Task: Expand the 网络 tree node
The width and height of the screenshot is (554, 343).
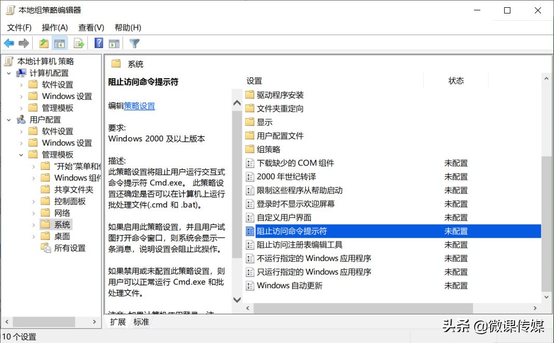Action: pos(34,212)
